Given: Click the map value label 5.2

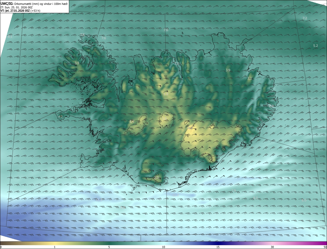Looking at the screenshot, I should 316,46.
